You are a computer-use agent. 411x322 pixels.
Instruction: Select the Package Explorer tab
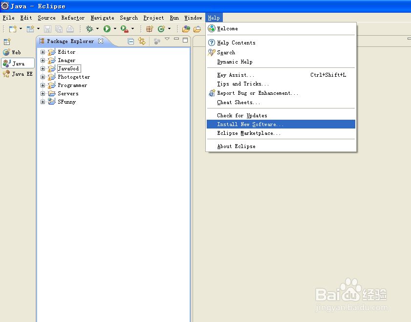[70, 41]
